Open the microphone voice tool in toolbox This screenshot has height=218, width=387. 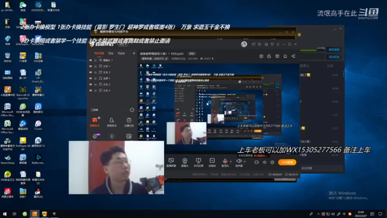tap(95, 136)
